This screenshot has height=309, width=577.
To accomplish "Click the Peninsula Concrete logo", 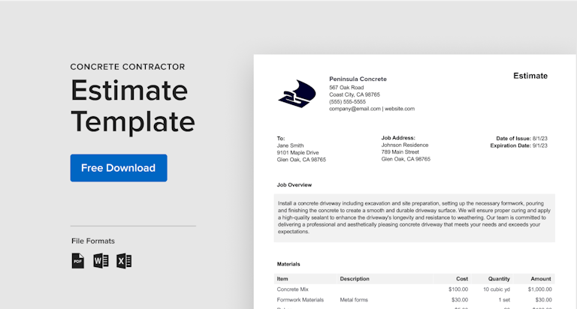I will (297, 94).
